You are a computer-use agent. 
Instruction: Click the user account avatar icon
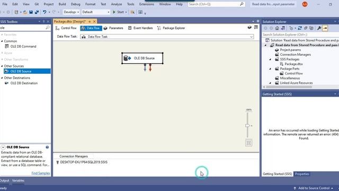click(305, 4)
